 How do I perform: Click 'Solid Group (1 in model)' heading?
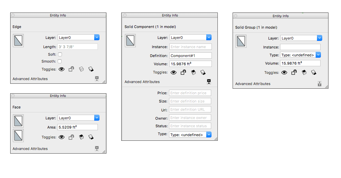click(256, 27)
